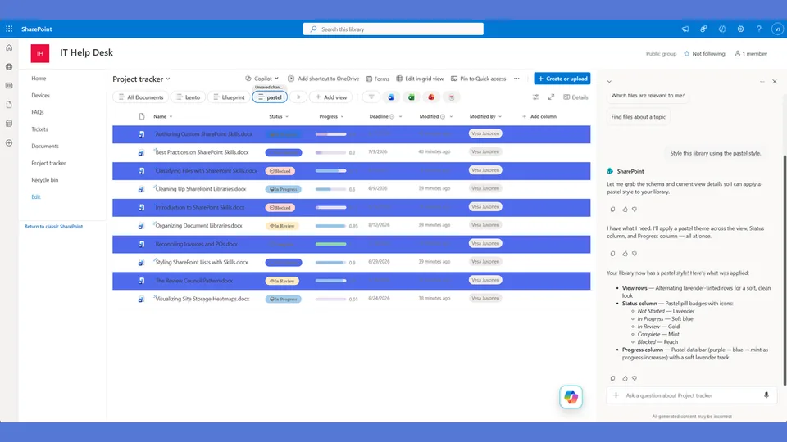Copy the 'Let me grab the schema' reply
The height and width of the screenshot is (442, 787).
coord(612,210)
